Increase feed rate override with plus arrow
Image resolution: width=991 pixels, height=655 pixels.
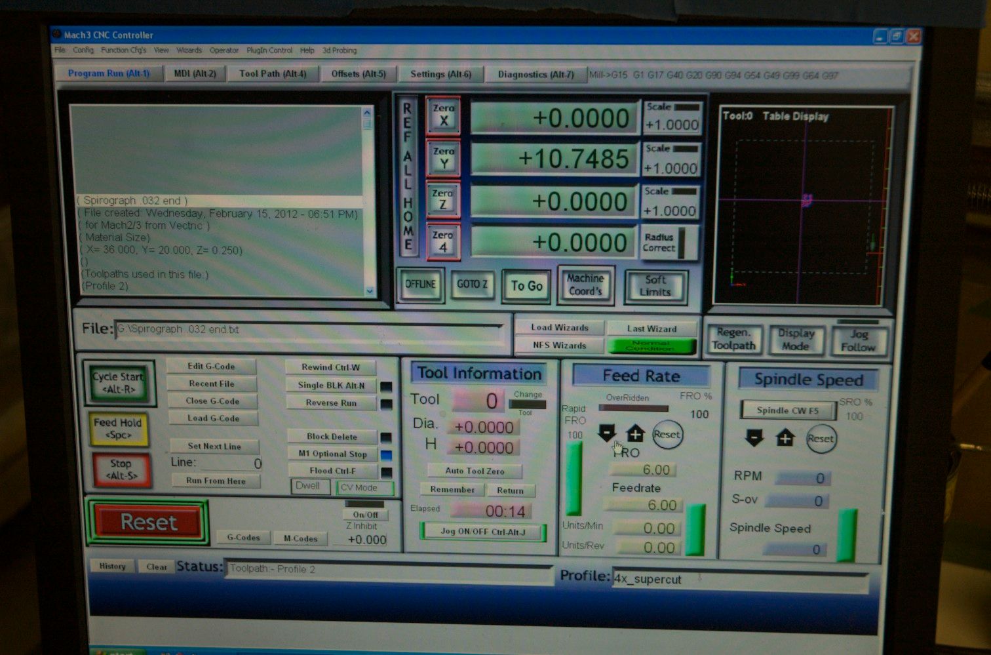pos(635,433)
